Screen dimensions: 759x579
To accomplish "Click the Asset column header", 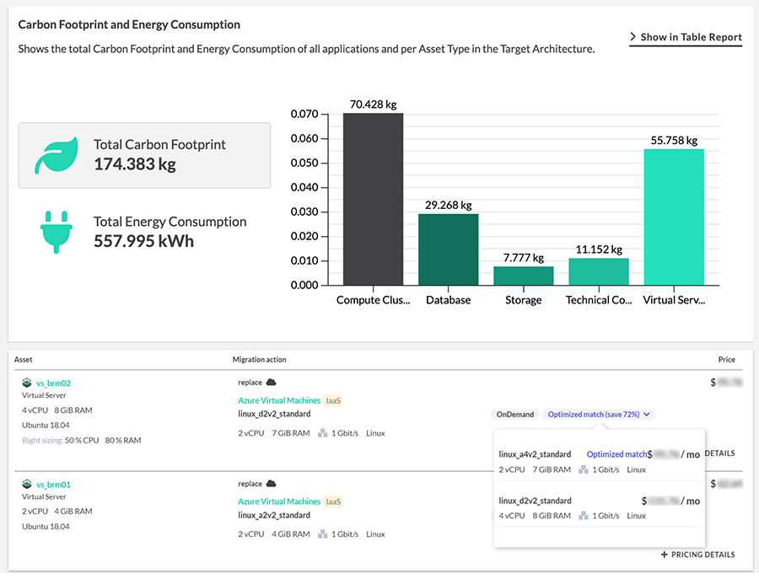I will pos(24,359).
